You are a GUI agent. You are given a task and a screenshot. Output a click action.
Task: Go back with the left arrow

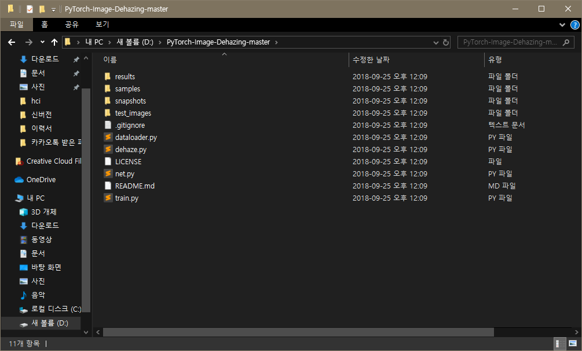[12, 42]
